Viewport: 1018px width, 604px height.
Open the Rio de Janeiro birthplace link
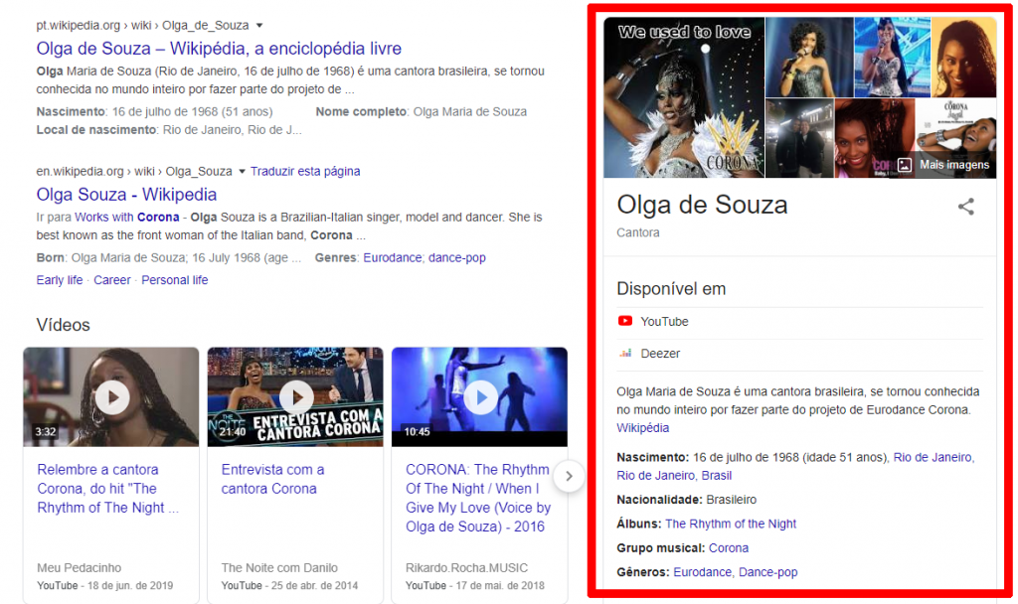pos(795,467)
